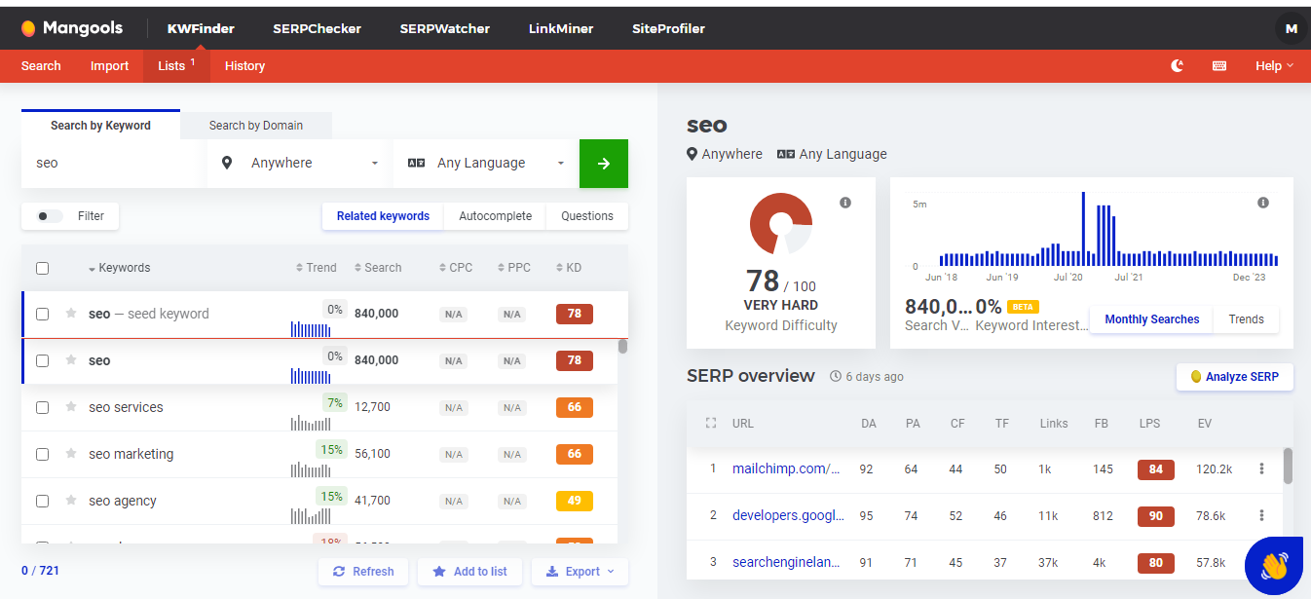The width and height of the screenshot is (1311, 599).
Task: Check the seo marketing keyword checkbox
Action: [x=42, y=454]
